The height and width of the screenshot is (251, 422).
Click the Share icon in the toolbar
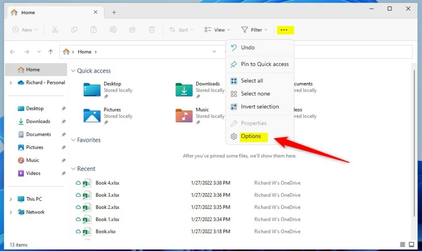(132, 30)
